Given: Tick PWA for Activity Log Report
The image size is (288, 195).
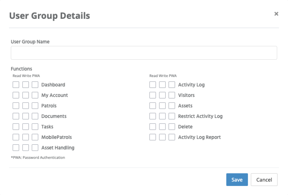Looking at the screenshot, I should click(x=172, y=137).
